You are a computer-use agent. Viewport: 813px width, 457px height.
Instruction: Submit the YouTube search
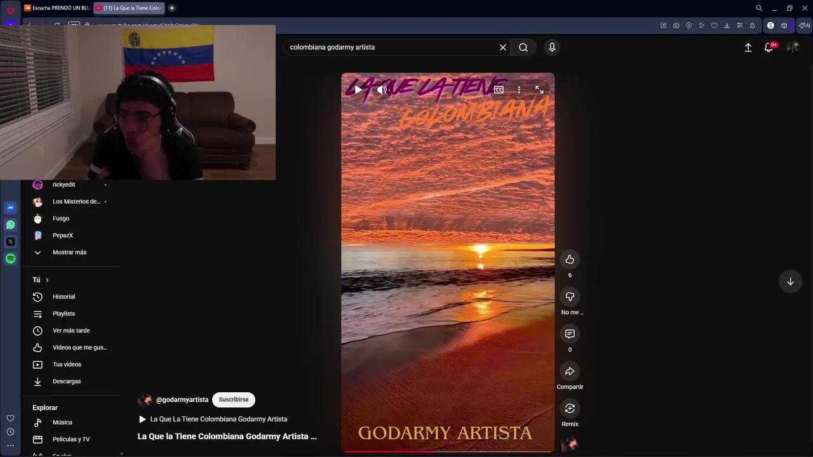(x=523, y=47)
